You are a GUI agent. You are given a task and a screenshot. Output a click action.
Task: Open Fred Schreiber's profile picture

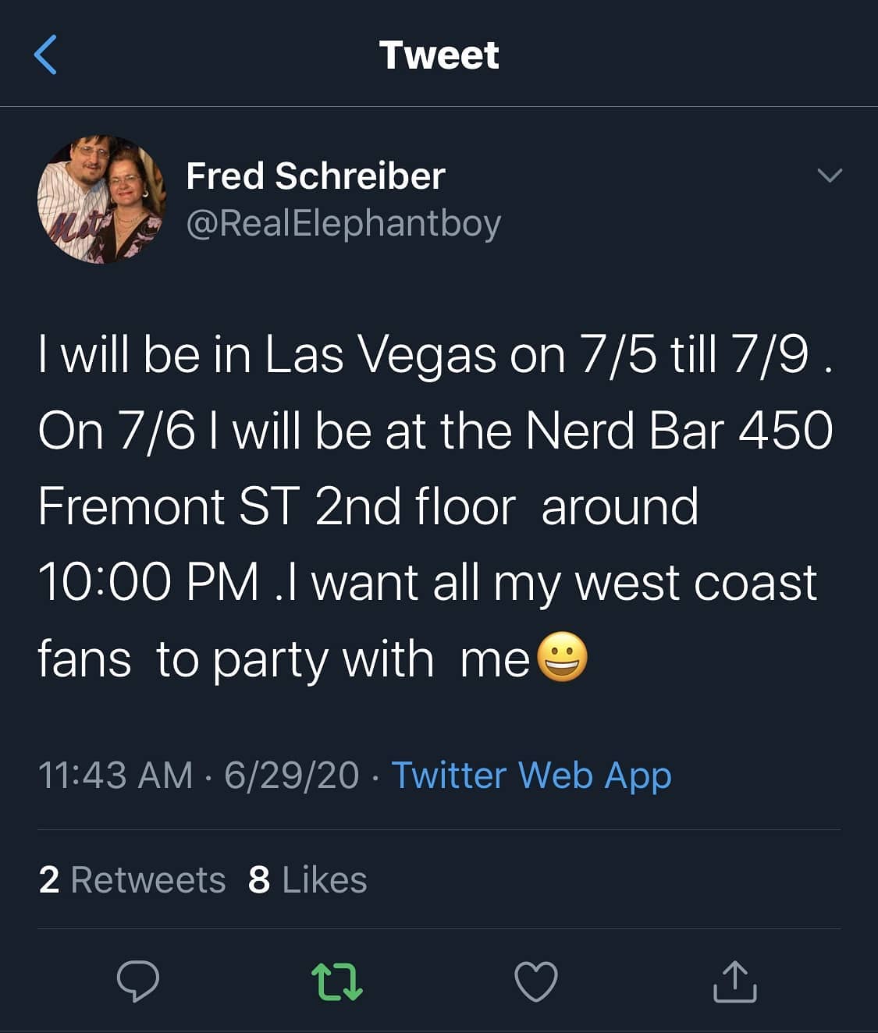101,199
